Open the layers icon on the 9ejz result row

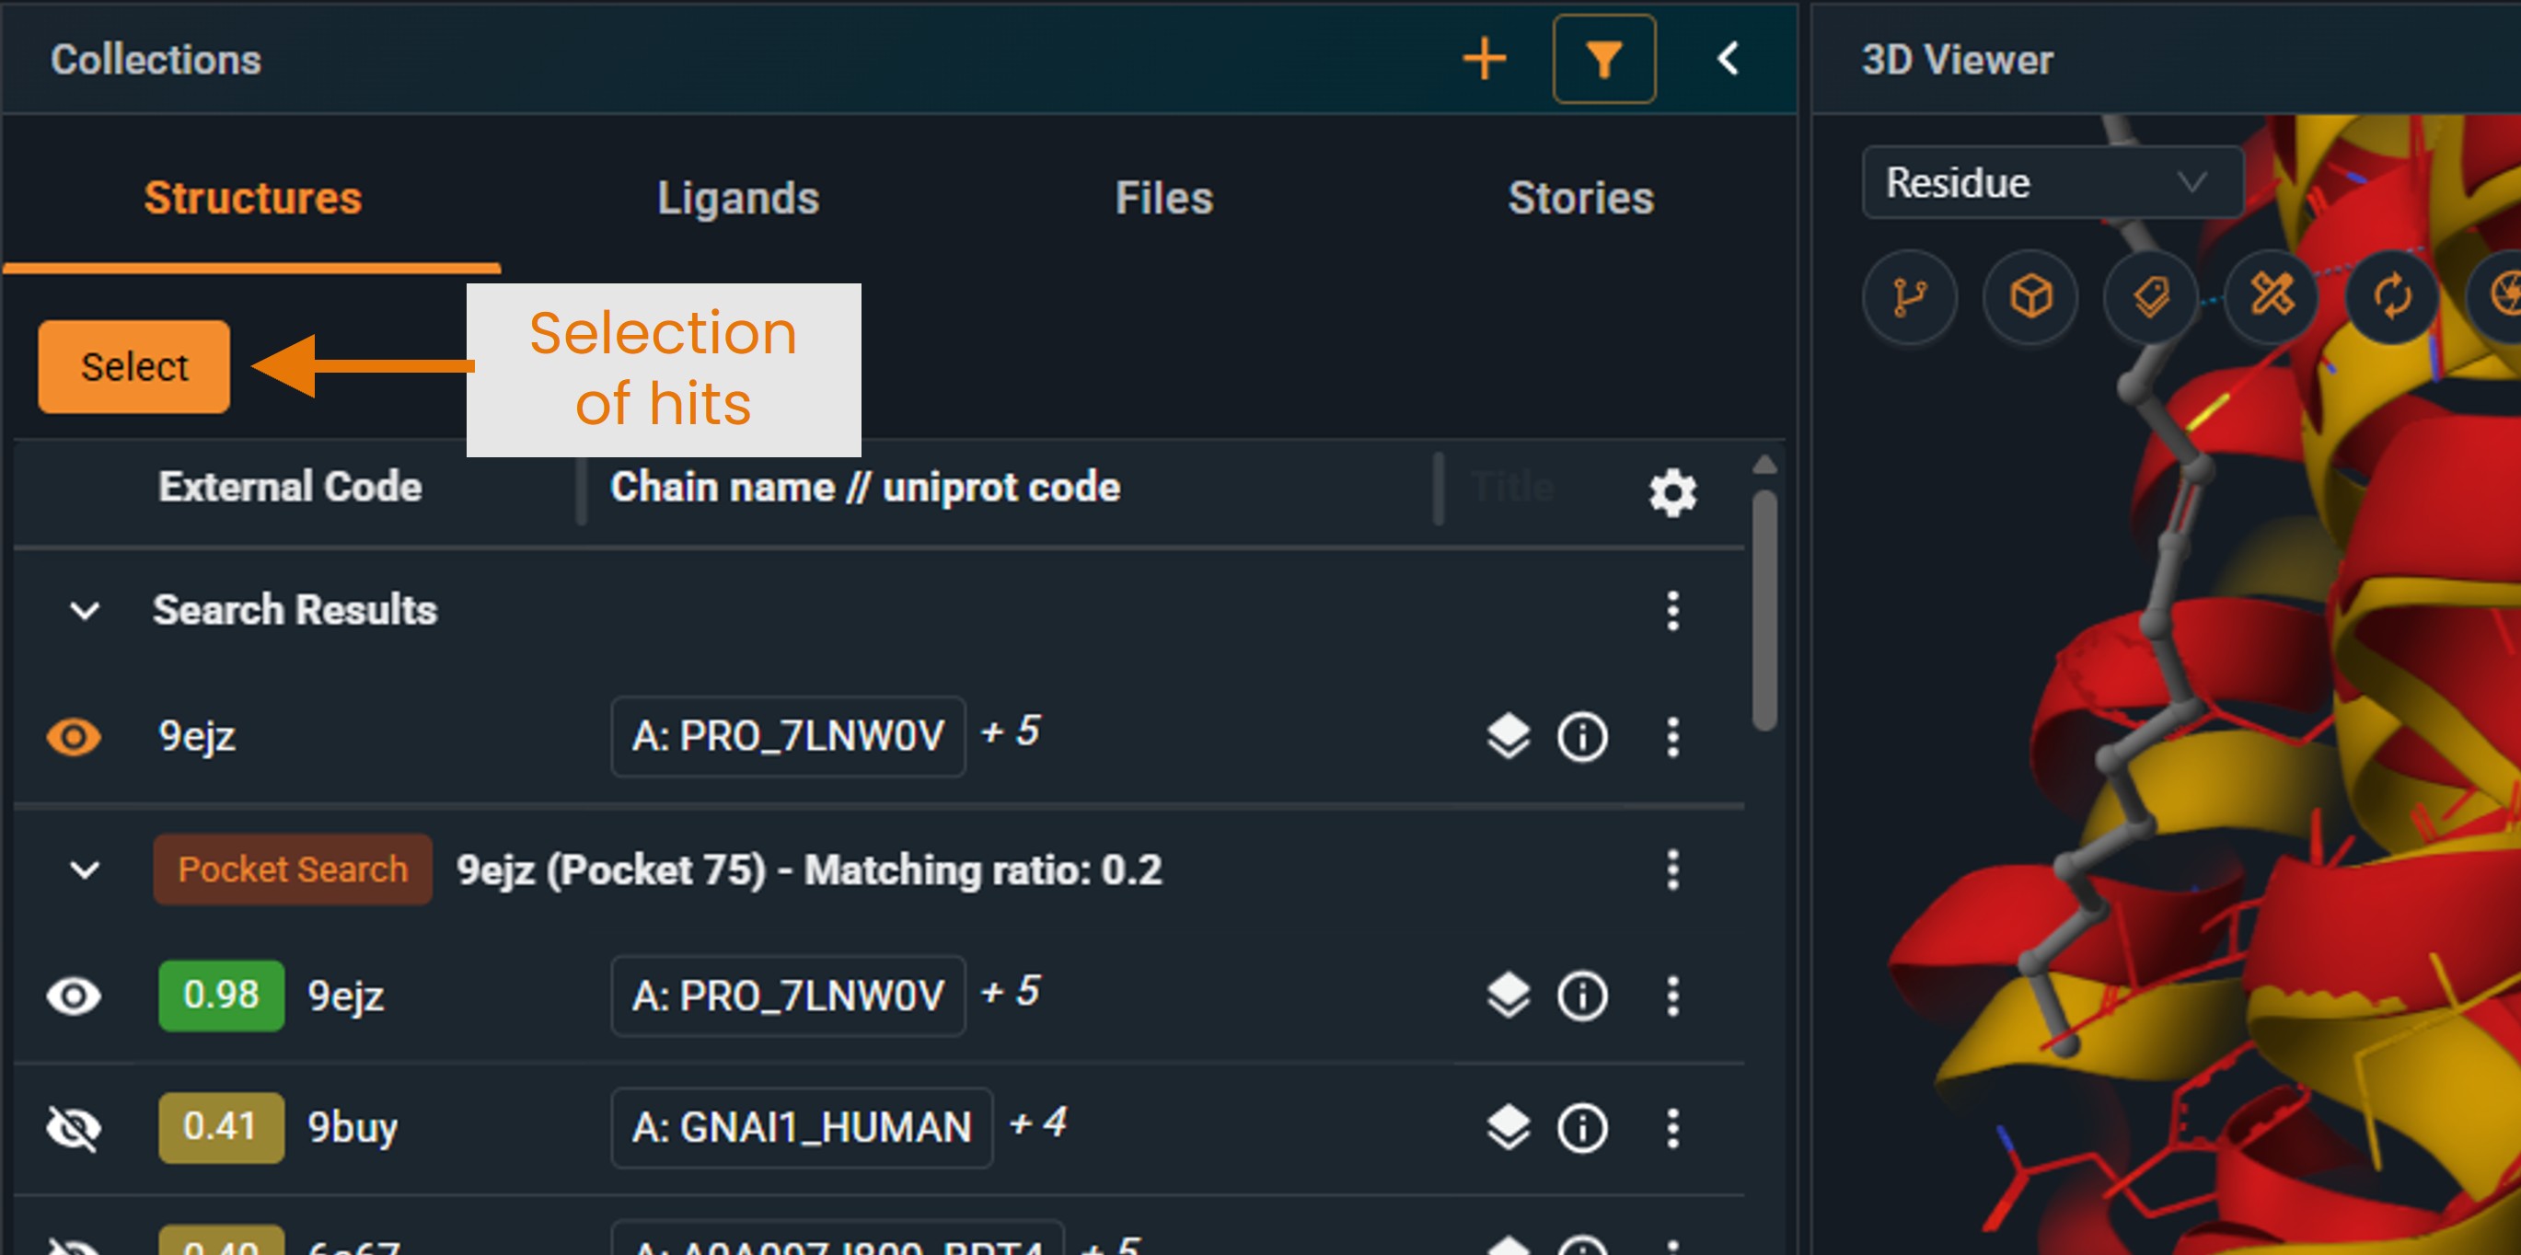point(1509,737)
